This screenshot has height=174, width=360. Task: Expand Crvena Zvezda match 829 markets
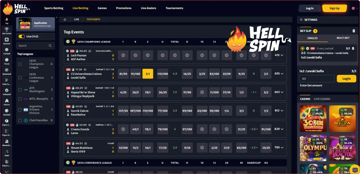coord(279,129)
